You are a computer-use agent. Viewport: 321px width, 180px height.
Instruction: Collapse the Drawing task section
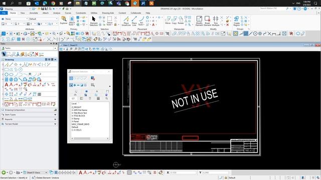(55, 59)
